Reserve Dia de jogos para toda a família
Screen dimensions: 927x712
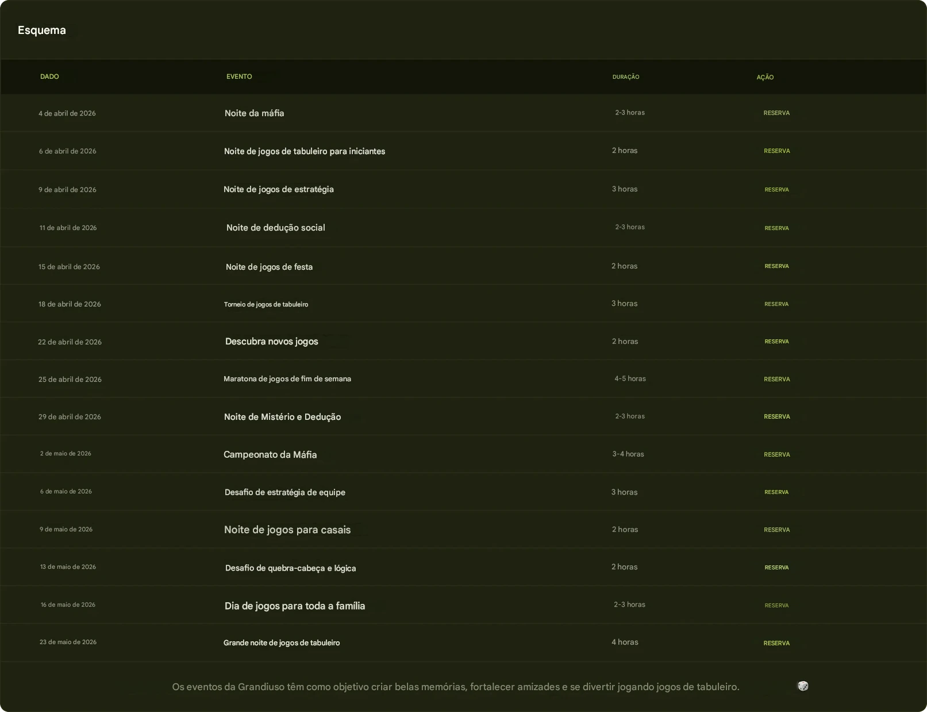(x=776, y=606)
